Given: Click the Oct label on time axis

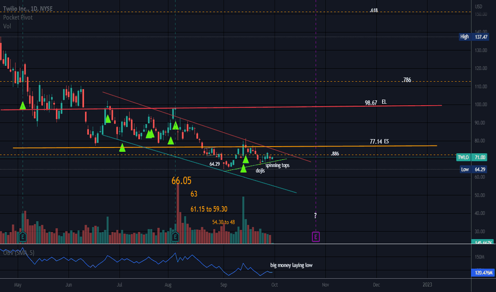Looking at the screenshot, I should pos(274,285).
